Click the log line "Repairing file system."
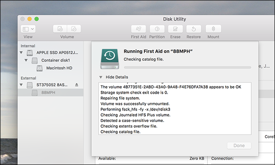 coord(120,98)
